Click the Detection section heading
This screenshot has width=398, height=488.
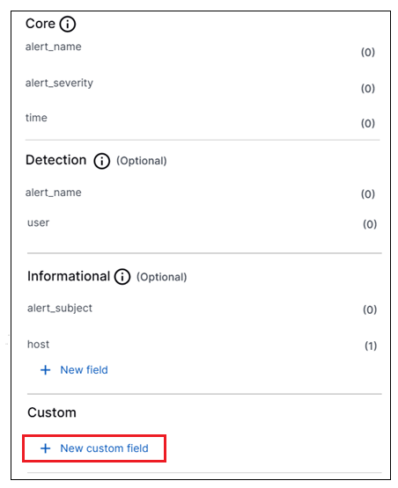click(56, 160)
